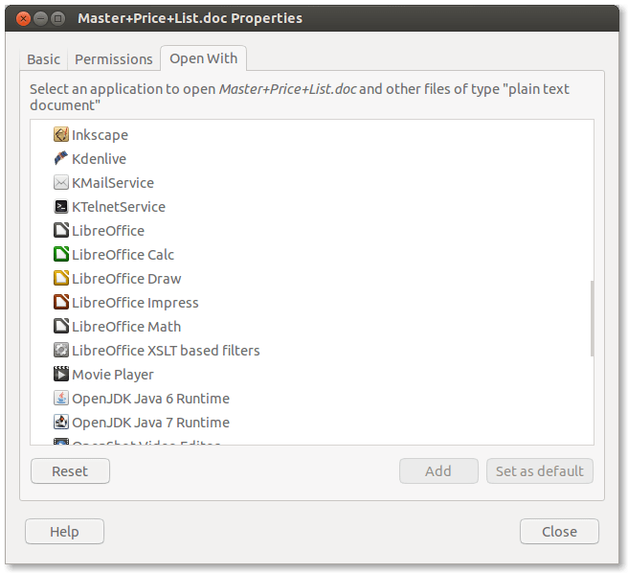Viewport: 628px width, 573px height.
Task: Click the LibreOffice XSLT filters icon
Action: 61,350
